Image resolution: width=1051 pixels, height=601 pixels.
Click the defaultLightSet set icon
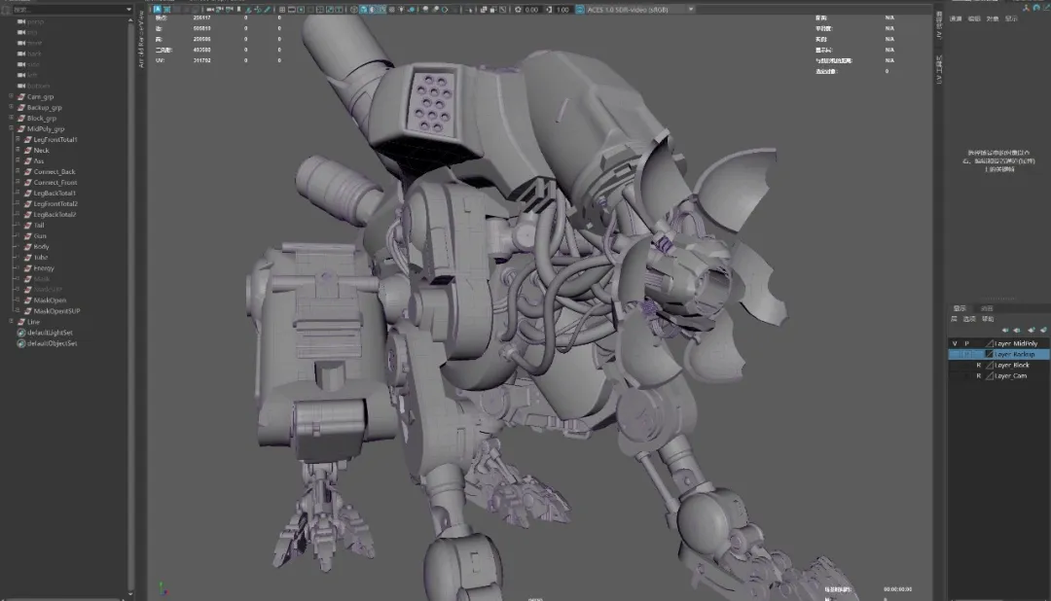point(21,333)
